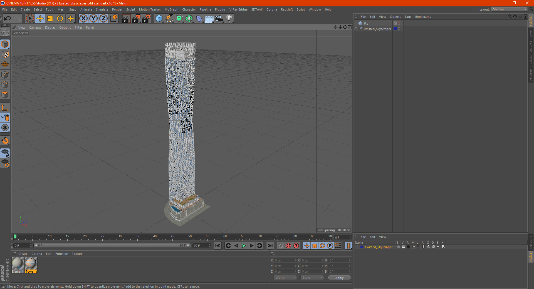Click the green Subdivision Surface generator icon

coord(179,19)
